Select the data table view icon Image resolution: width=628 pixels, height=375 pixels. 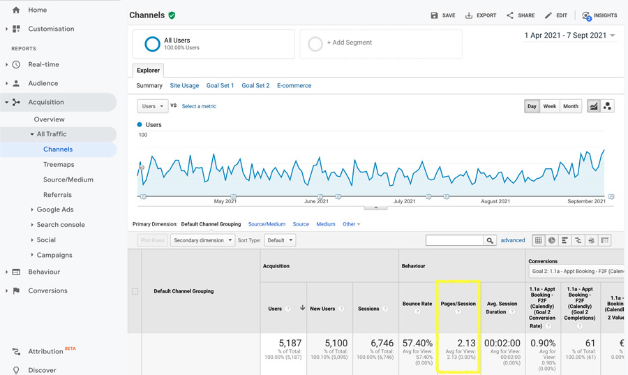538,240
